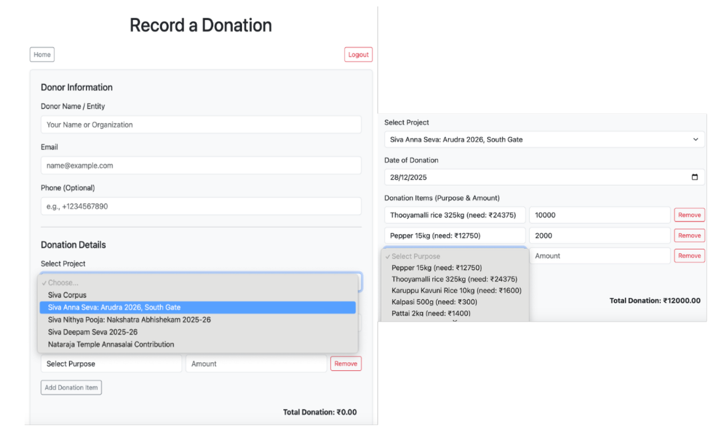The width and height of the screenshot is (714, 444).
Task: Click the Home button
Action: [42, 54]
